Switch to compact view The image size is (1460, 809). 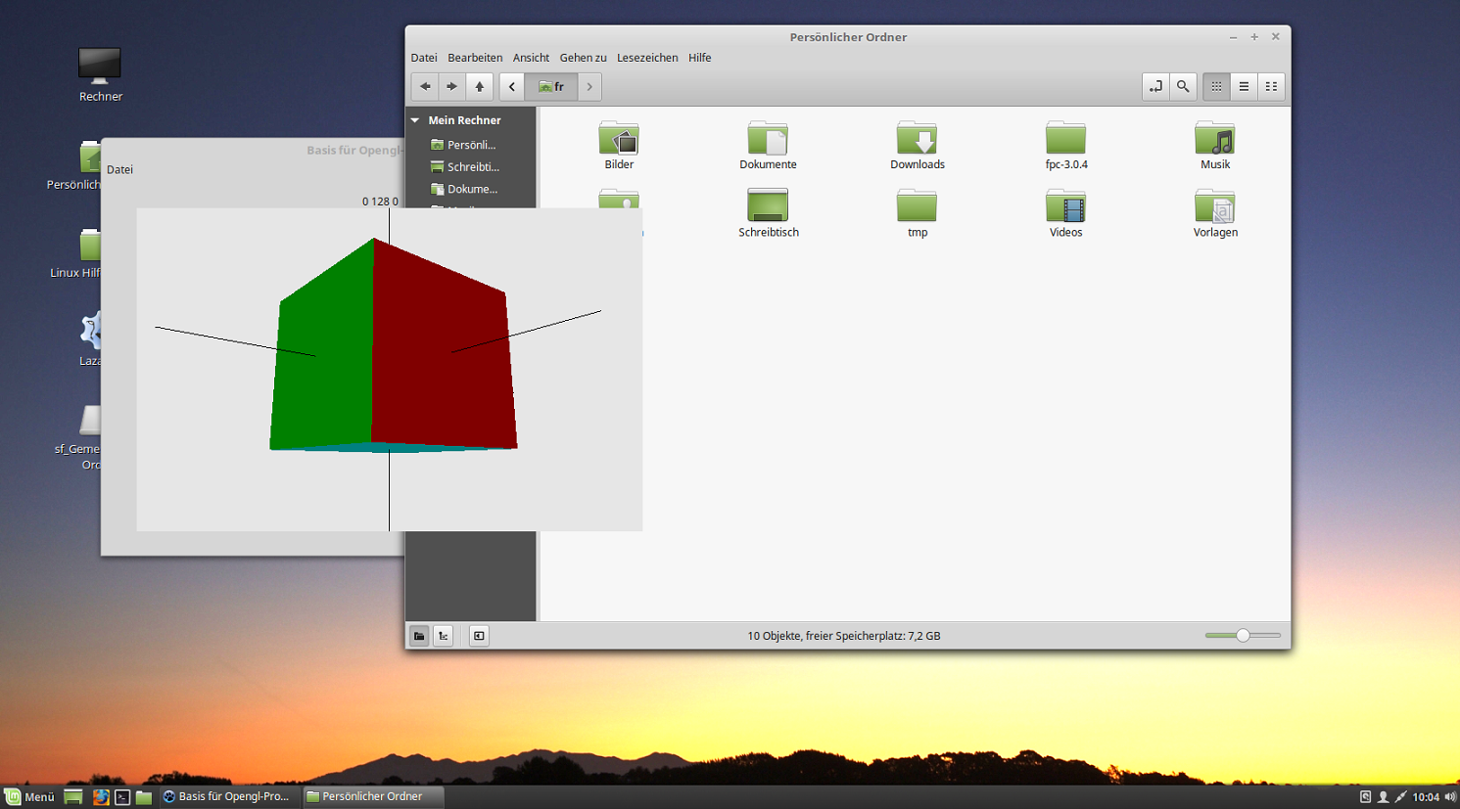pyautogui.click(x=1271, y=86)
